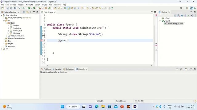The width and height of the screenshot is (197, 110).
Task: Close the fourth.java editor tab
Action: pos(55,12)
